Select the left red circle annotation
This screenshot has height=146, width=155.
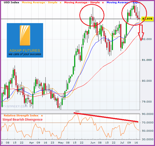92,15
